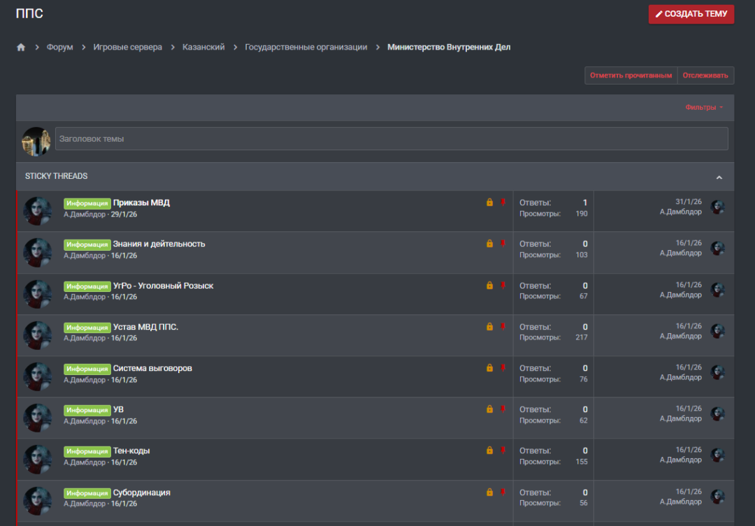Click author avatar beside Знания и деятельность
This screenshot has width=755, height=526.
tap(38, 252)
